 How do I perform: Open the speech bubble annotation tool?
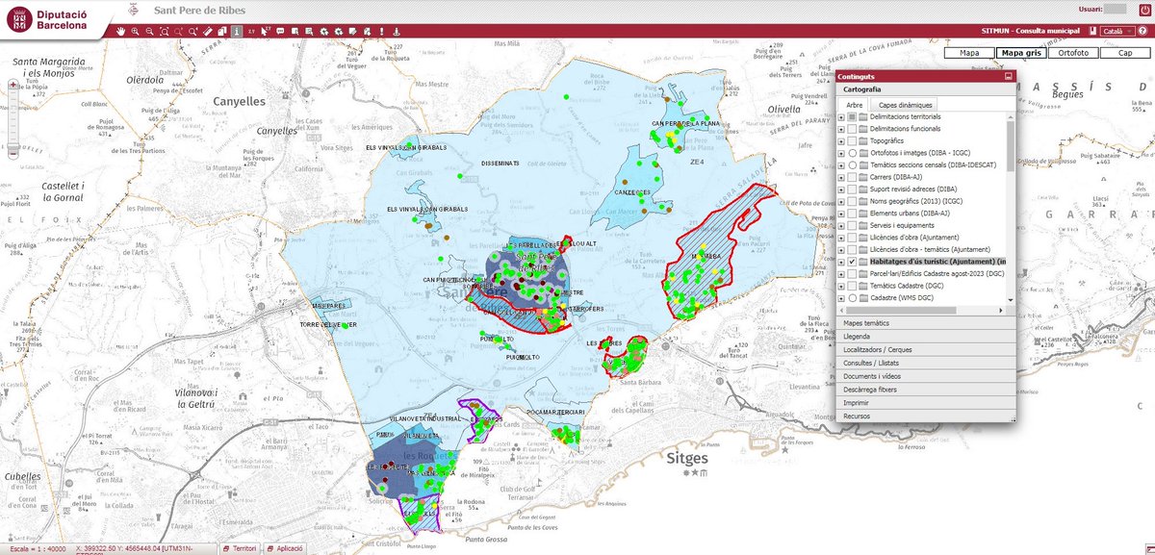pyautogui.click(x=280, y=32)
